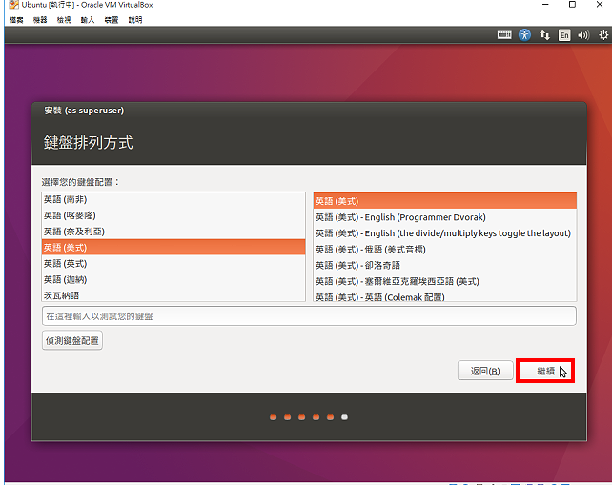Image resolution: width=612 pixels, height=485 pixels.
Task: Click the white current-step progress dot
Action: (x=344, y=417)
